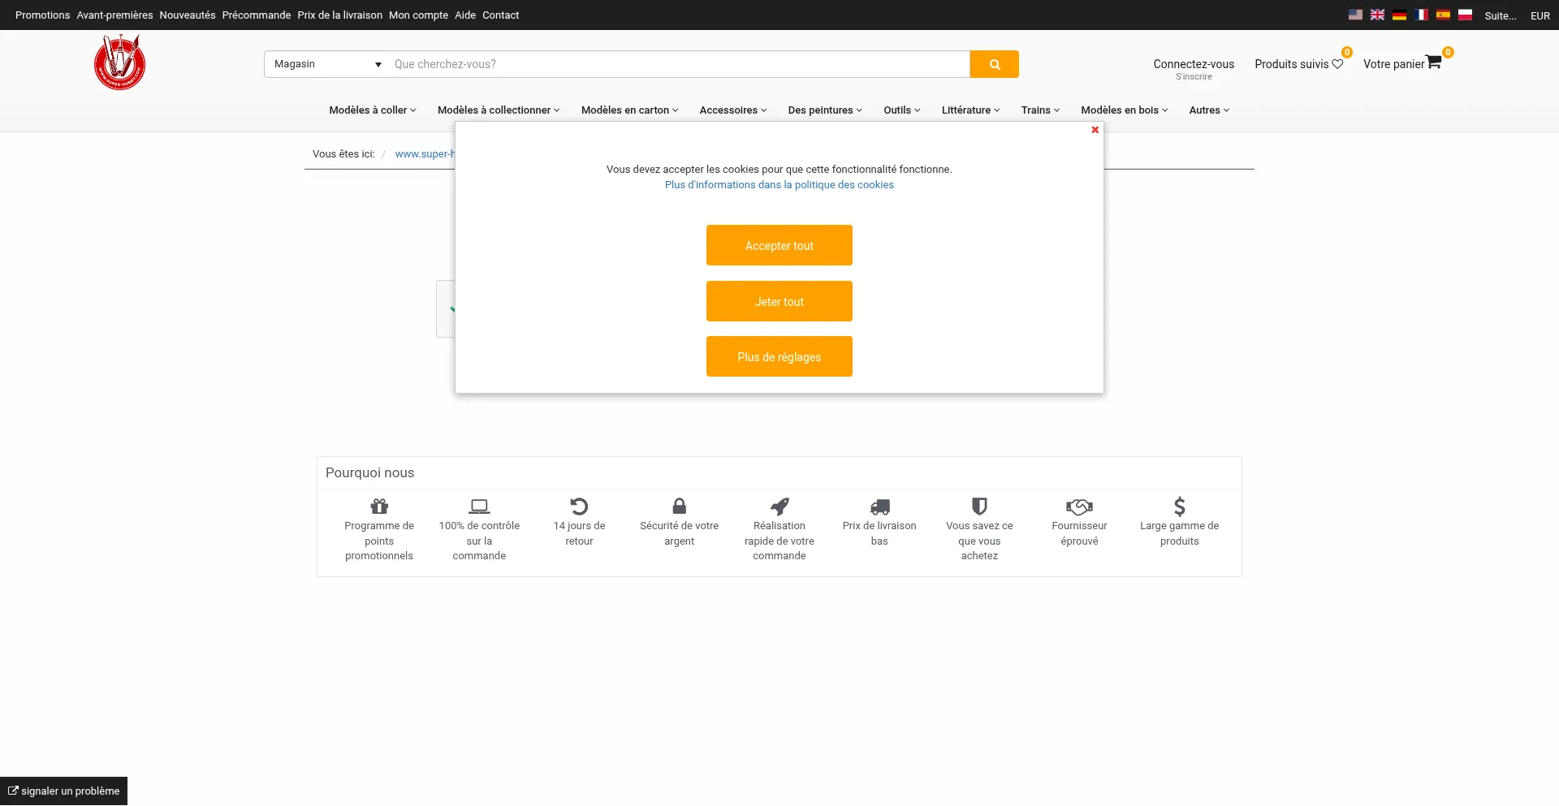Choose the United States flag icon
Screen dimensions: 1559x806
1355,15
